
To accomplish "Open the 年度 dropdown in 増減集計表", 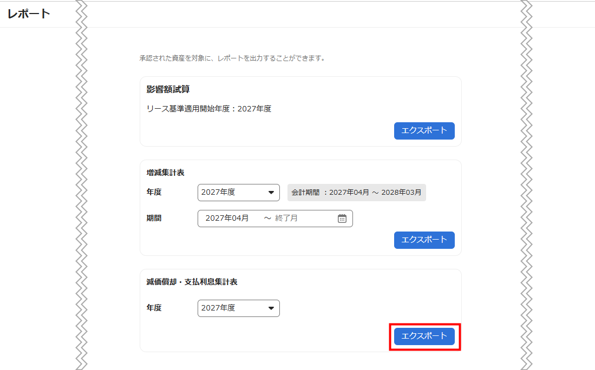I will pos(238,193).
